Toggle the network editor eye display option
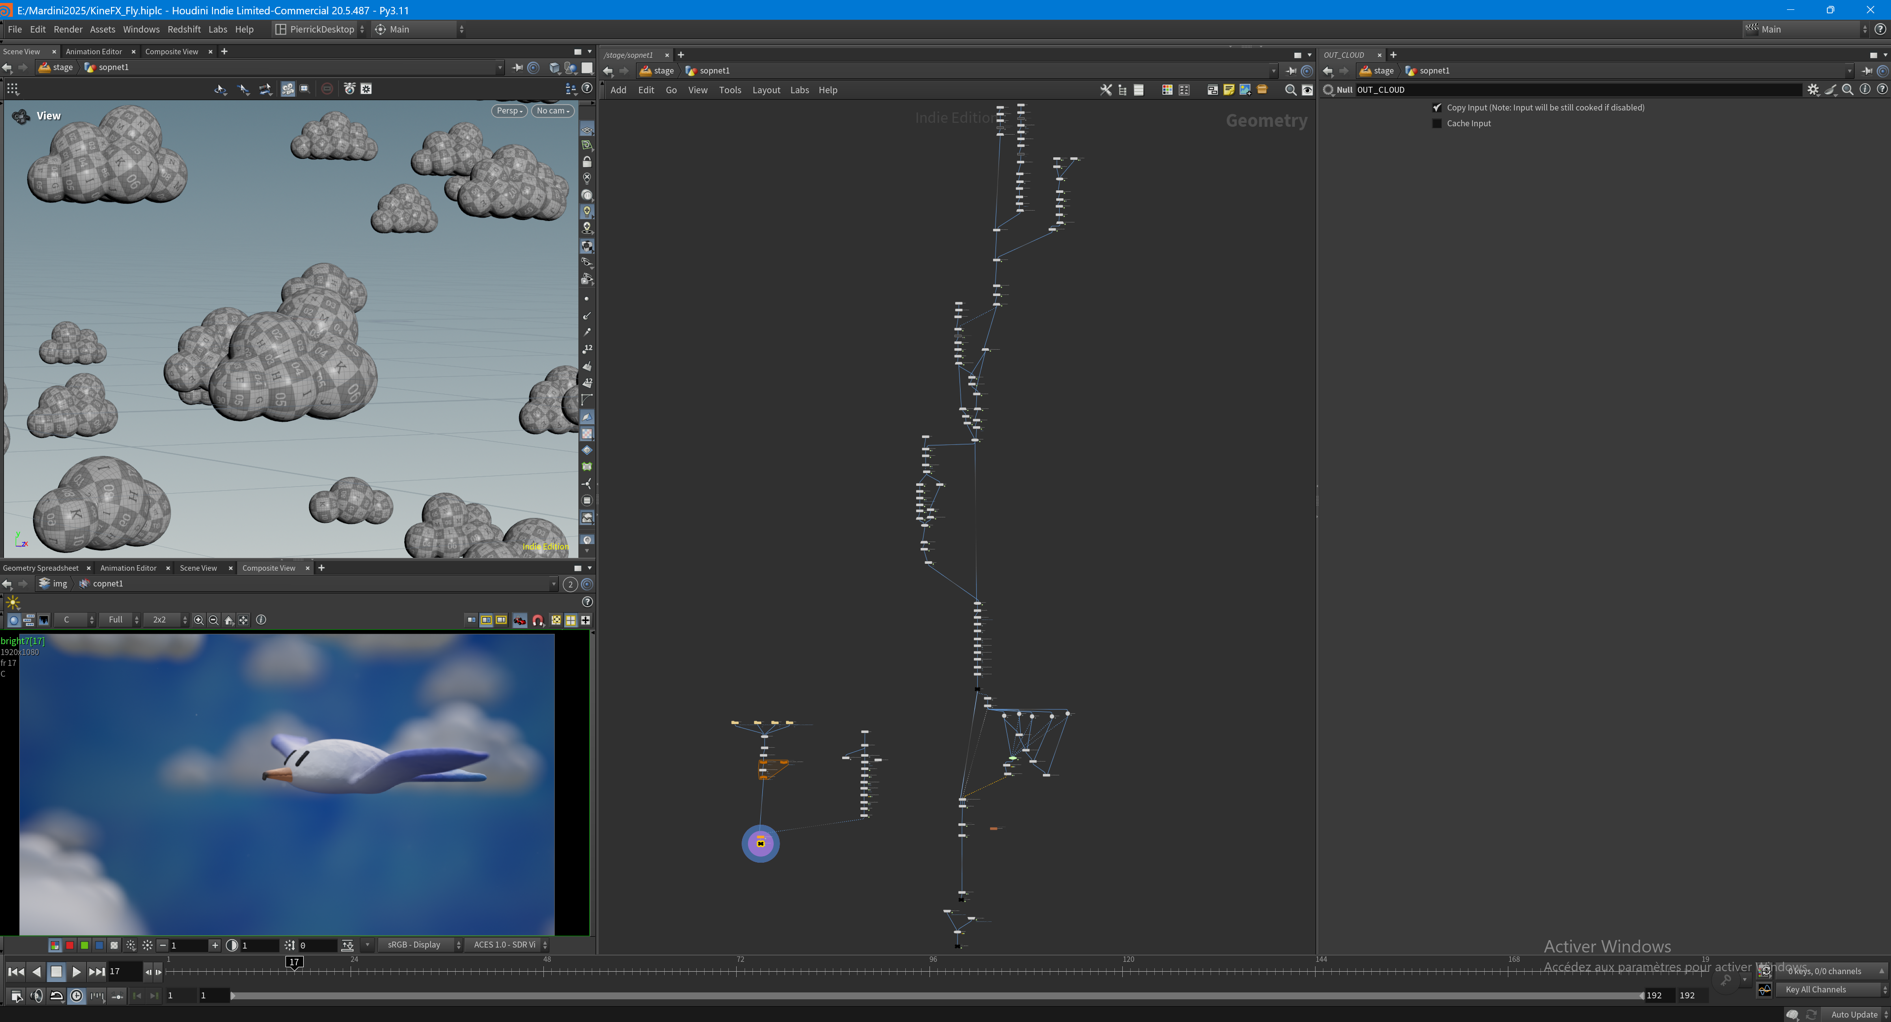Image resolution: width=1891 pixels, height=1022 pixels. tap(1307, 90)
